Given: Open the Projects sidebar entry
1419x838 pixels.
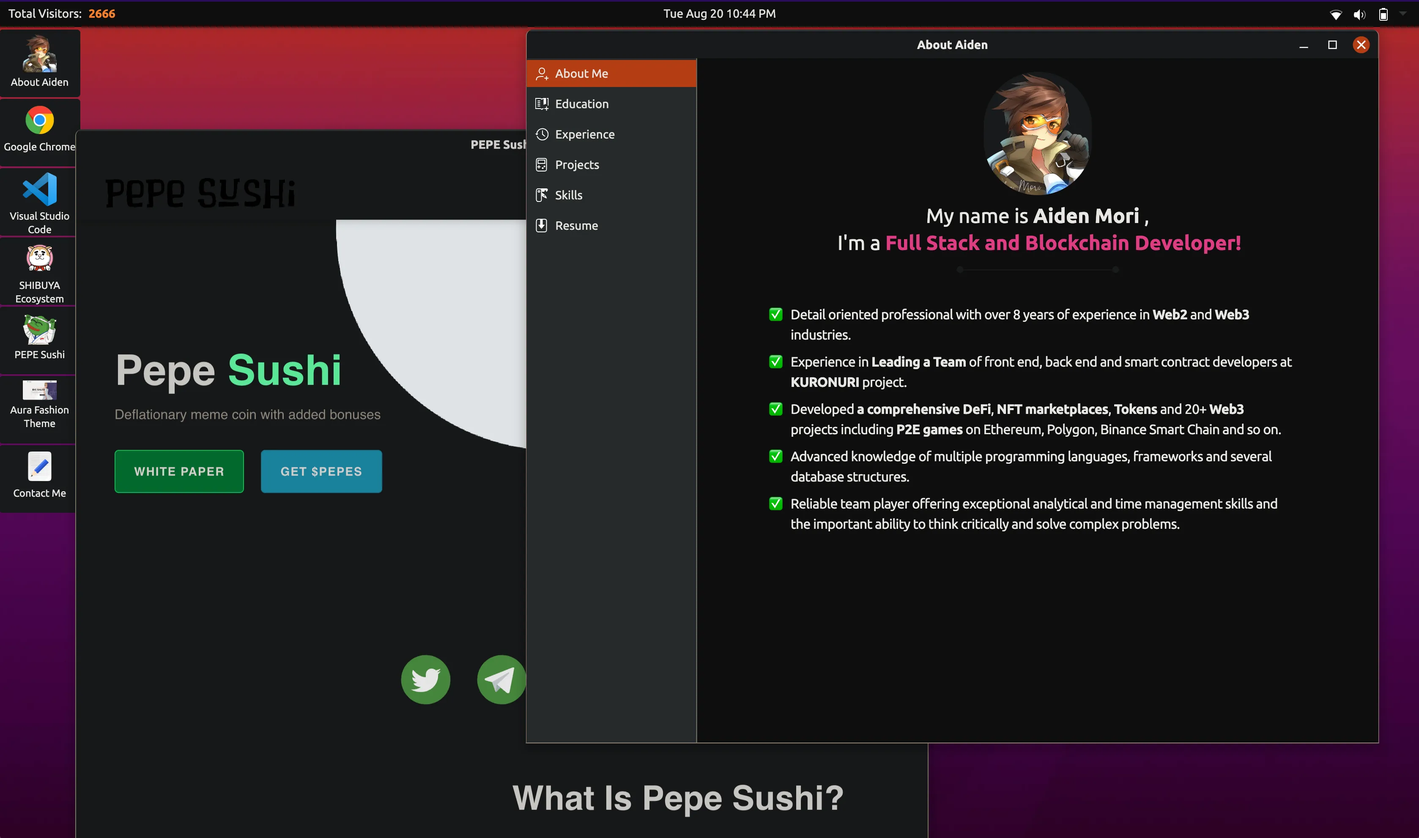Looking at the screenshot, I should pos(576,165).
